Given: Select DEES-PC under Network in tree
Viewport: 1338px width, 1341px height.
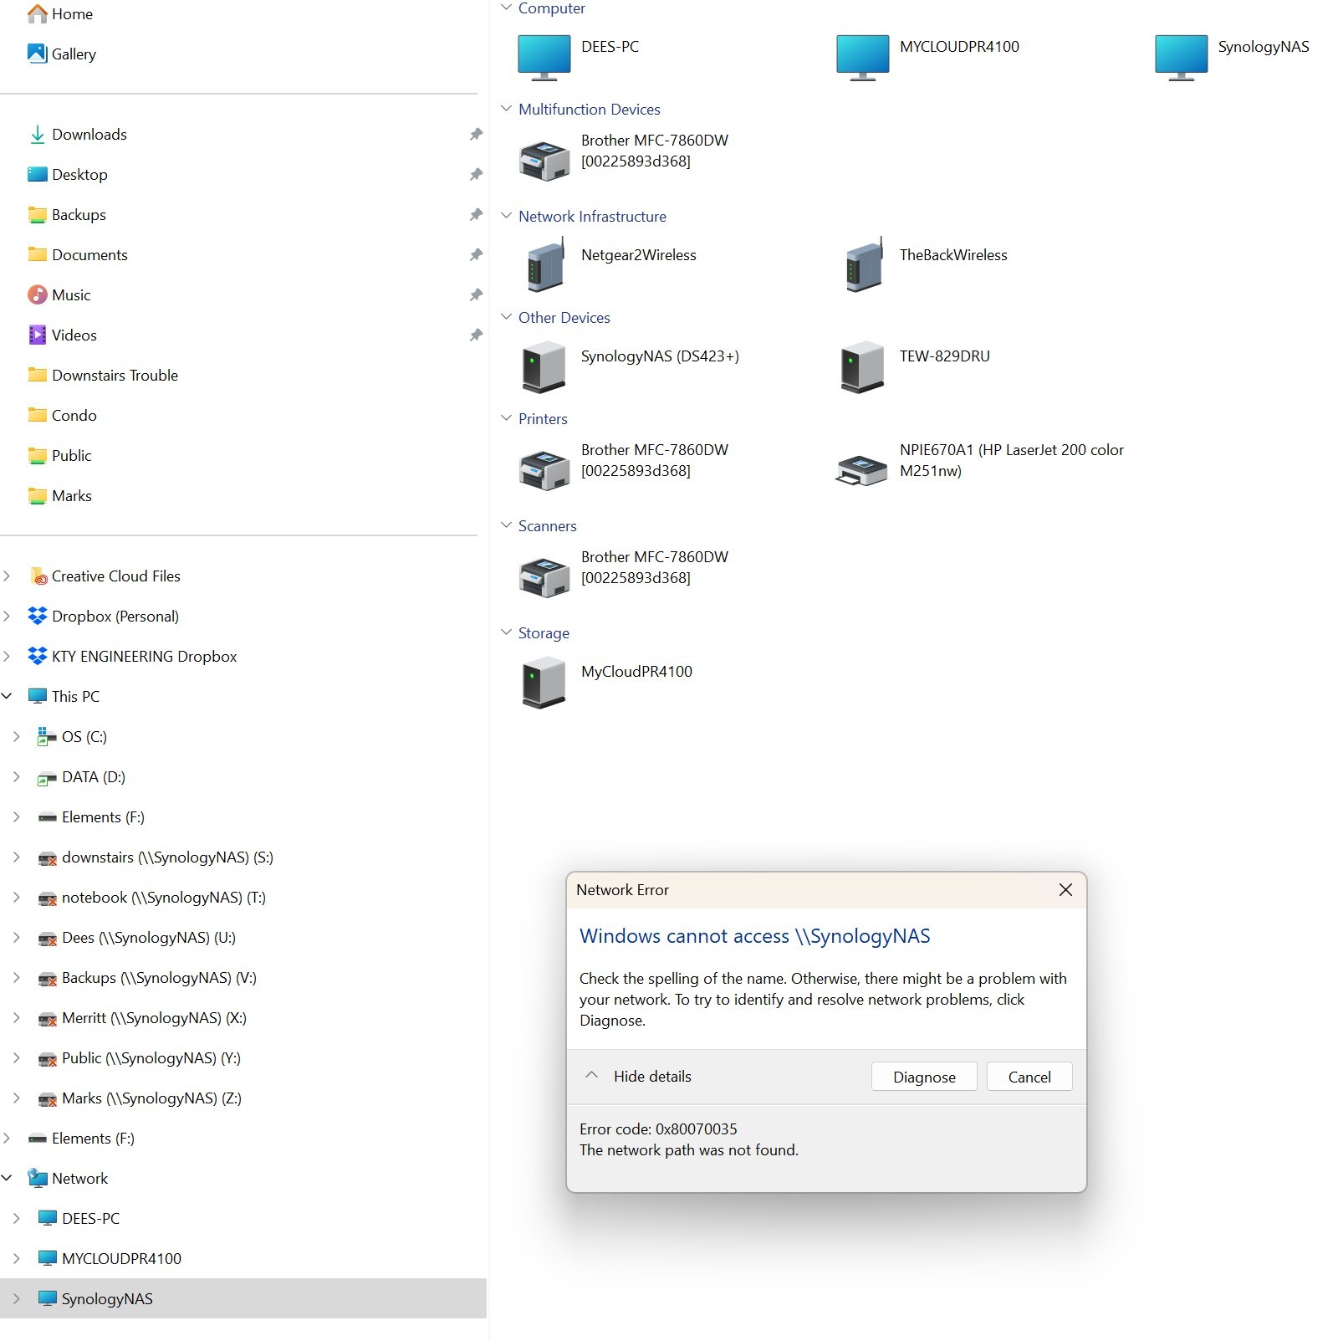Looking at the screenshot, I should pyautogui.click(x=79, y=1218).
